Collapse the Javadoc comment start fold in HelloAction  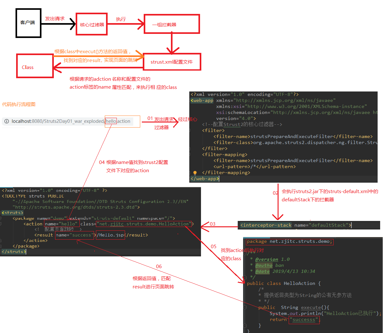click(x=245, y=253)
